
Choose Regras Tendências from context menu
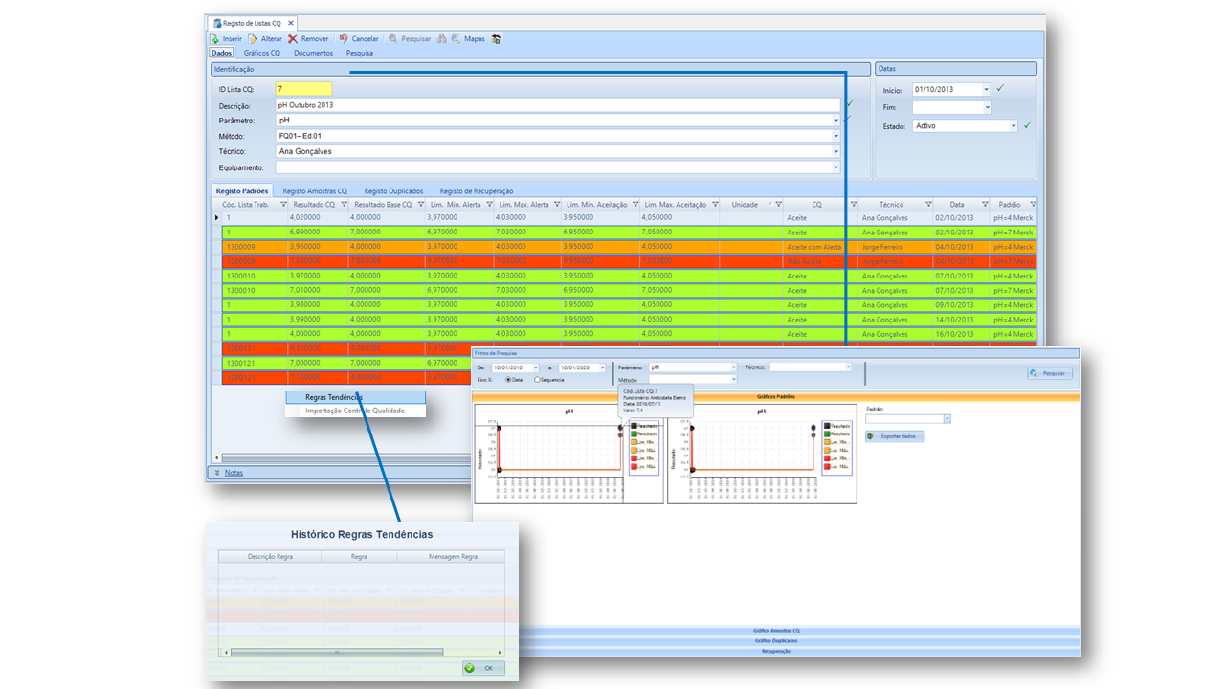tap(355, 397)
